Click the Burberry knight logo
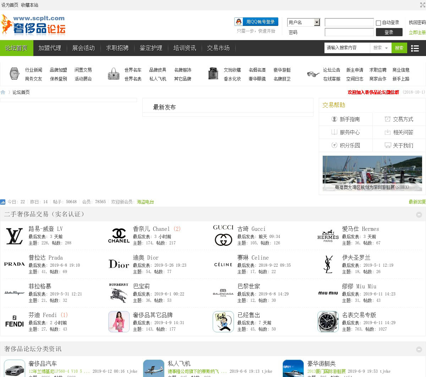 pos(119,293)
